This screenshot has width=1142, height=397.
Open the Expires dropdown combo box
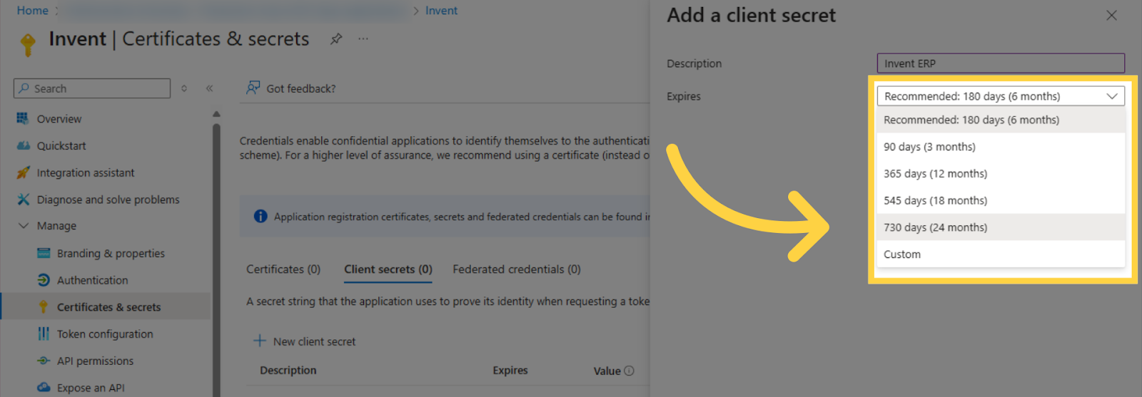coord(1001,96)
